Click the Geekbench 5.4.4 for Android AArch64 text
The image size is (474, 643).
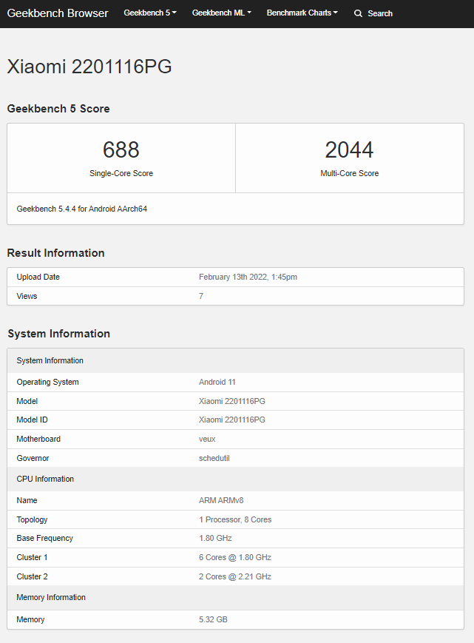tap(82, 209)
